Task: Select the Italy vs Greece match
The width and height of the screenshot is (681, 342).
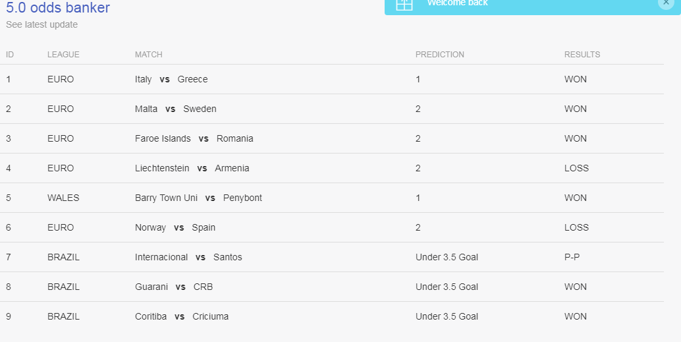Action: (171, 79)
